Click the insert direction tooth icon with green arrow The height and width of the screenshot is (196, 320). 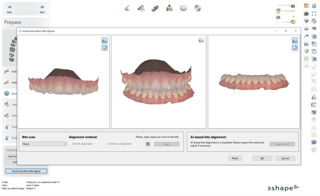click(x=169, y=8)
